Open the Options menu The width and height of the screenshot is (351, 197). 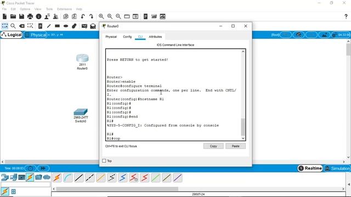tap(25, 9)
